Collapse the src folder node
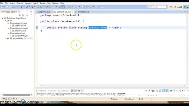 pyautogui.click(x=5, y=21)
